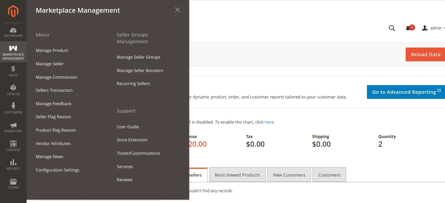Open Manage Commission from the menu
Viewport: 445px width, 203px height.
(x=56, y=77)
